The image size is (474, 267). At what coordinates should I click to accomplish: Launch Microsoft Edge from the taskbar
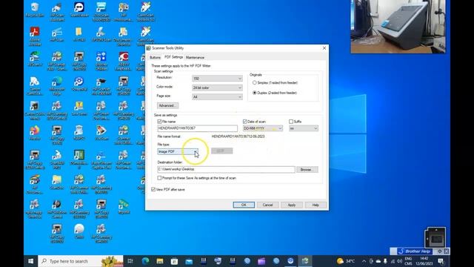(145, 261)
